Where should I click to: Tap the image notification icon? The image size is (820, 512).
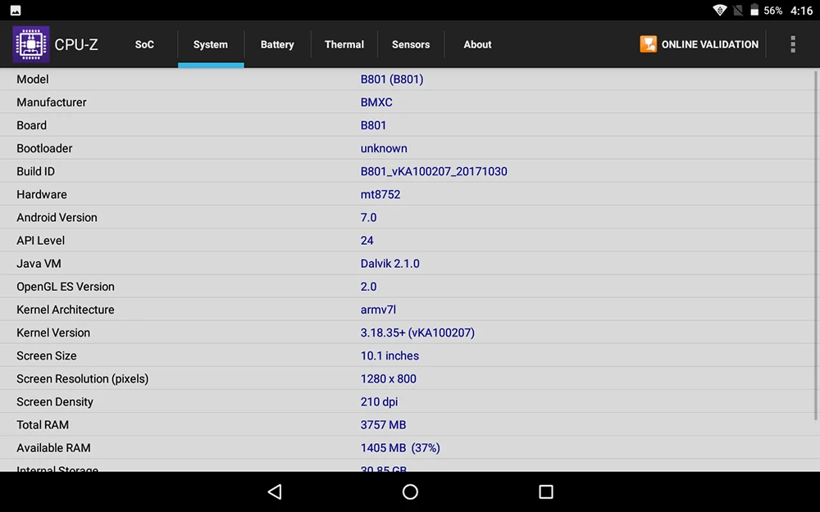pos(16,10)
